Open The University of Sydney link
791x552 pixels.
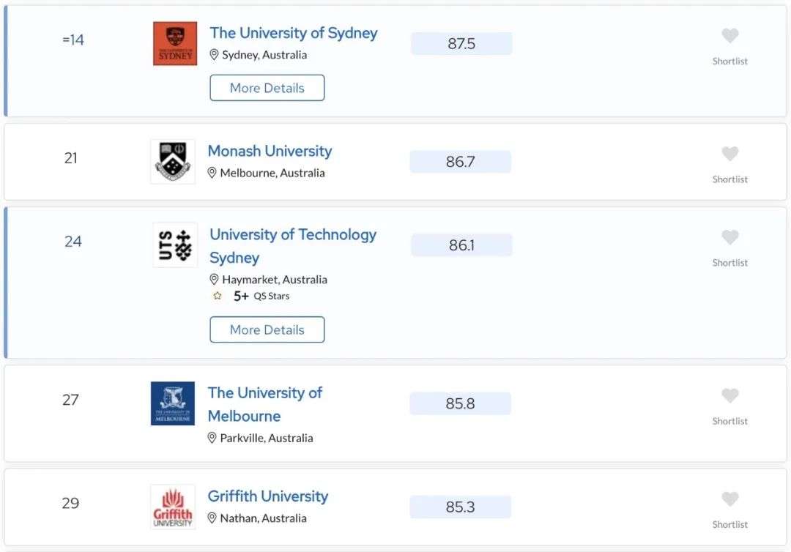click(294, 33)
